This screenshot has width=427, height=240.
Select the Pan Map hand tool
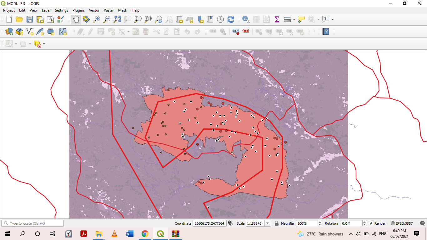click(76, 19)
